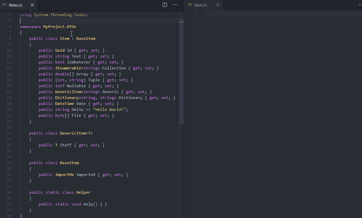Click line 1 in the item.ts editor

click(231, 13)
